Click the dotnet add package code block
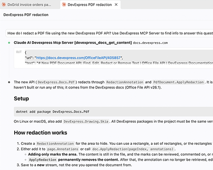Viewport: 213px width, 170px height. 114,112
